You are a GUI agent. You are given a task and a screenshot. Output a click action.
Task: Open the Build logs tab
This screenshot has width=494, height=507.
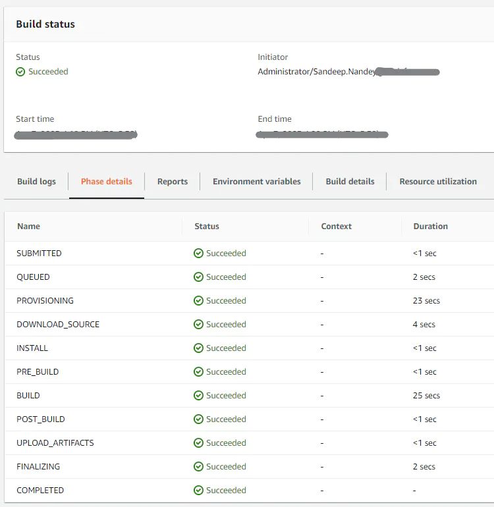point(36,181)
